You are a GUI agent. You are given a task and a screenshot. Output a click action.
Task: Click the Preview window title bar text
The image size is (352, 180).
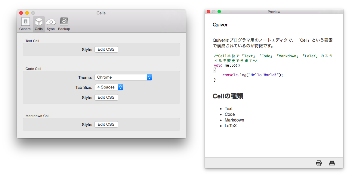(274, 12)
